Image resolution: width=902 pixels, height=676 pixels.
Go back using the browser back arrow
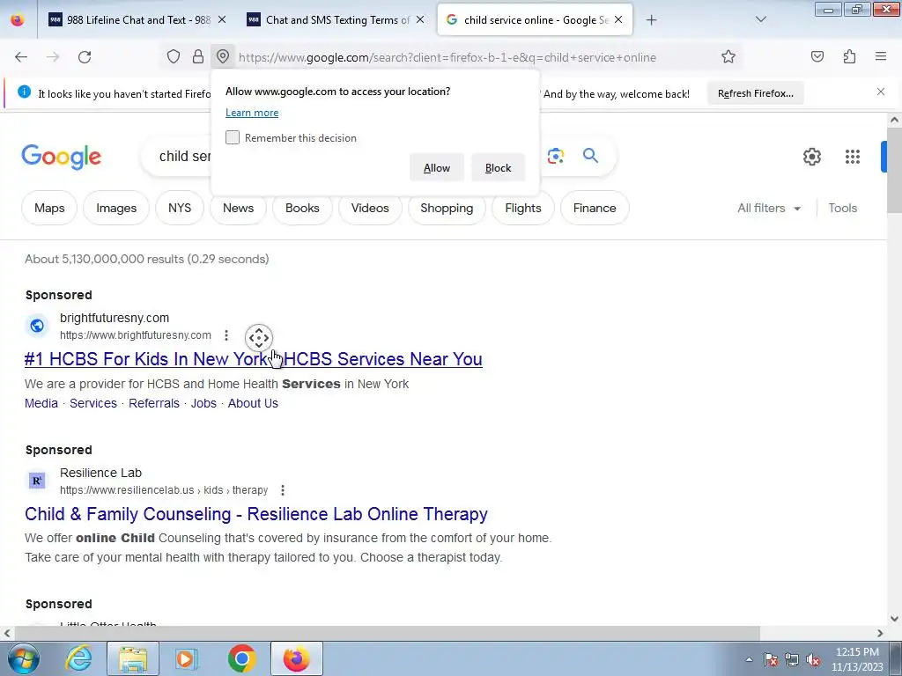tap(21, 57)
